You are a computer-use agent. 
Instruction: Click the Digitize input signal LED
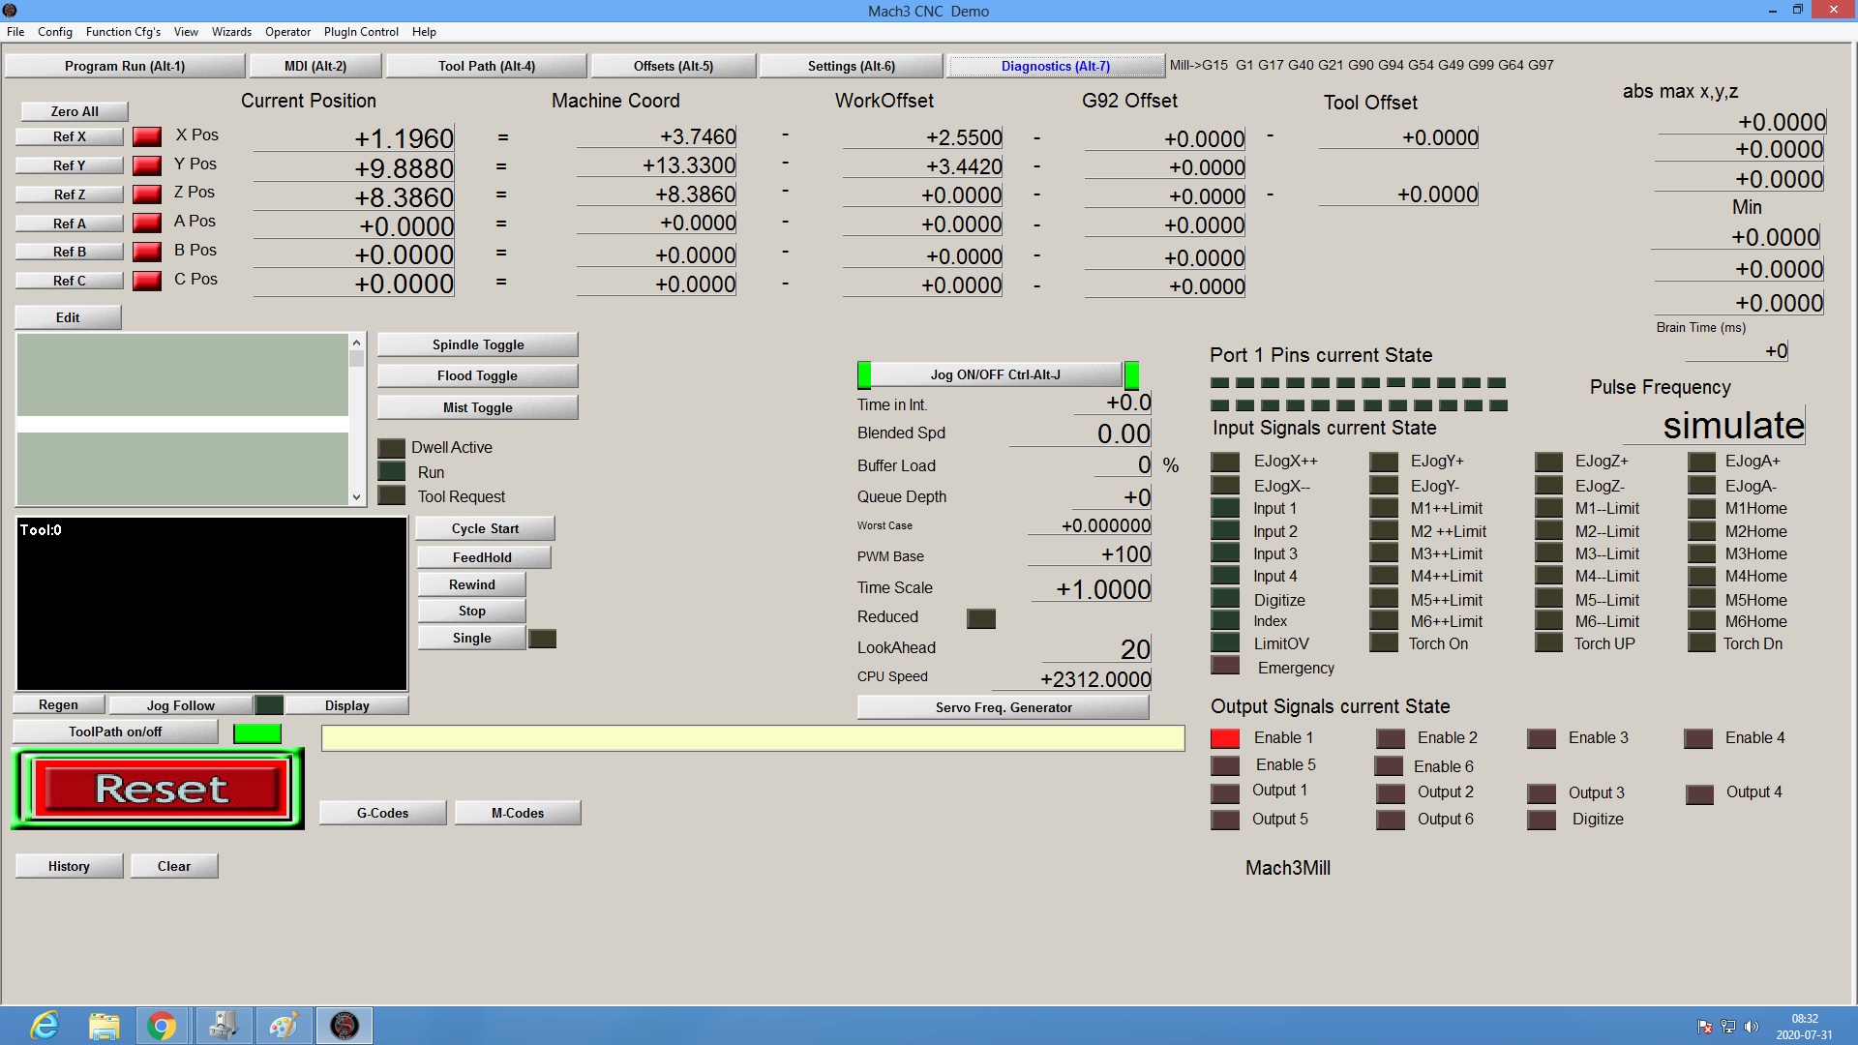click(x=1225, y=600)
